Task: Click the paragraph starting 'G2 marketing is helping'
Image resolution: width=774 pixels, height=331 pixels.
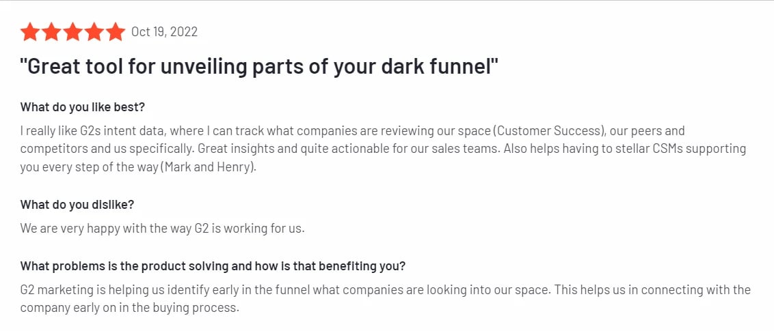Action: (x=386, y=299)
